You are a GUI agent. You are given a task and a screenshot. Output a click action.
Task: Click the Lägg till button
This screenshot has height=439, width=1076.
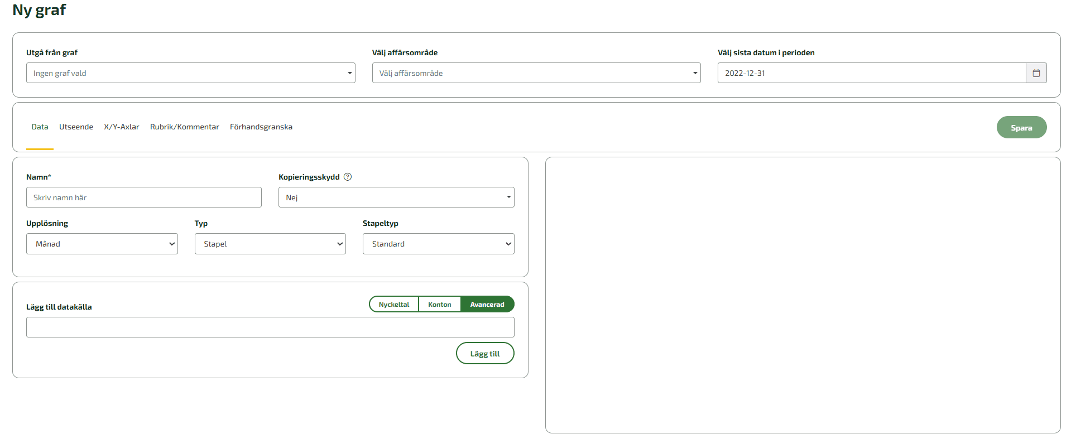point(485,354)
